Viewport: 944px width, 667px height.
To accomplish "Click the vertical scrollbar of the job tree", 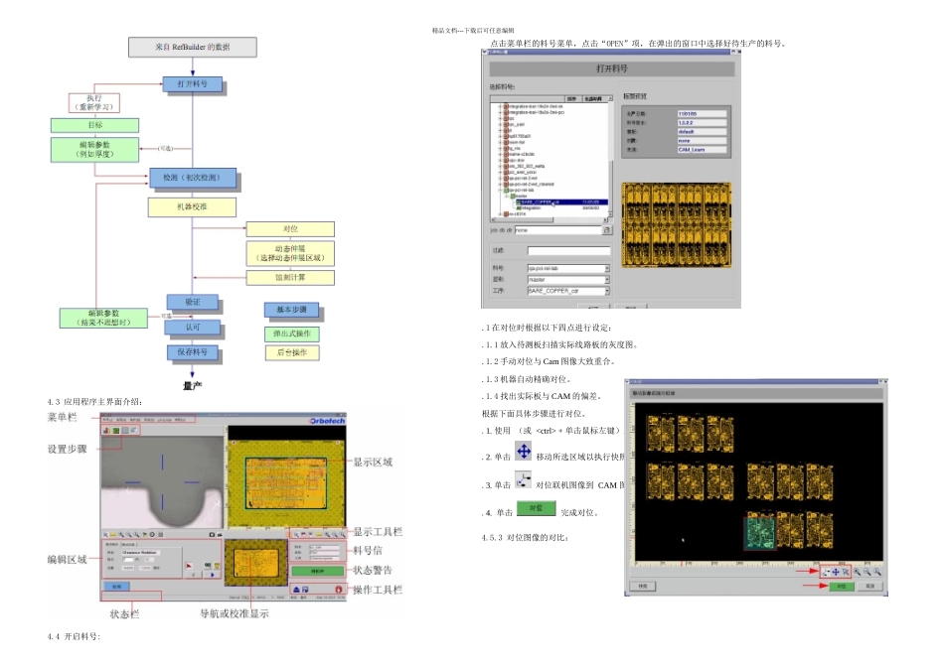I will [610, 160].
